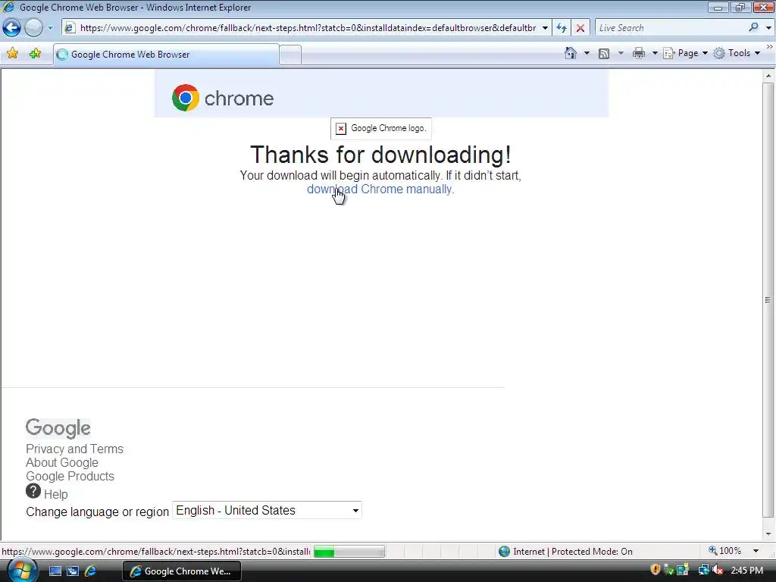Open the recent pages dropdown arrow

[50, 28]
